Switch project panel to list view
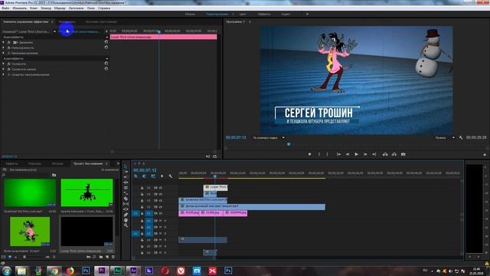Viewport: 490px width, 276px height. coord(4,257)
